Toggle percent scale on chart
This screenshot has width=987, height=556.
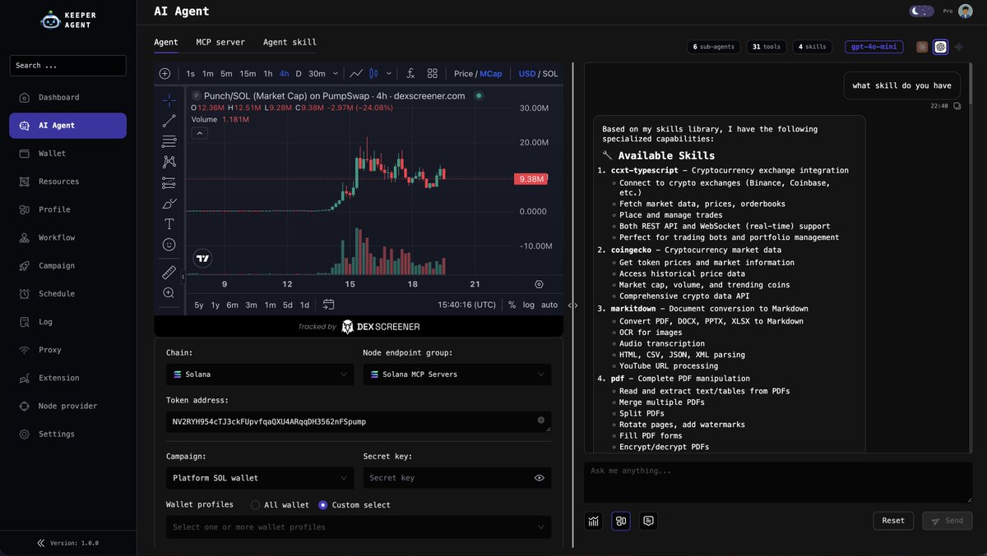click(512, 305)
